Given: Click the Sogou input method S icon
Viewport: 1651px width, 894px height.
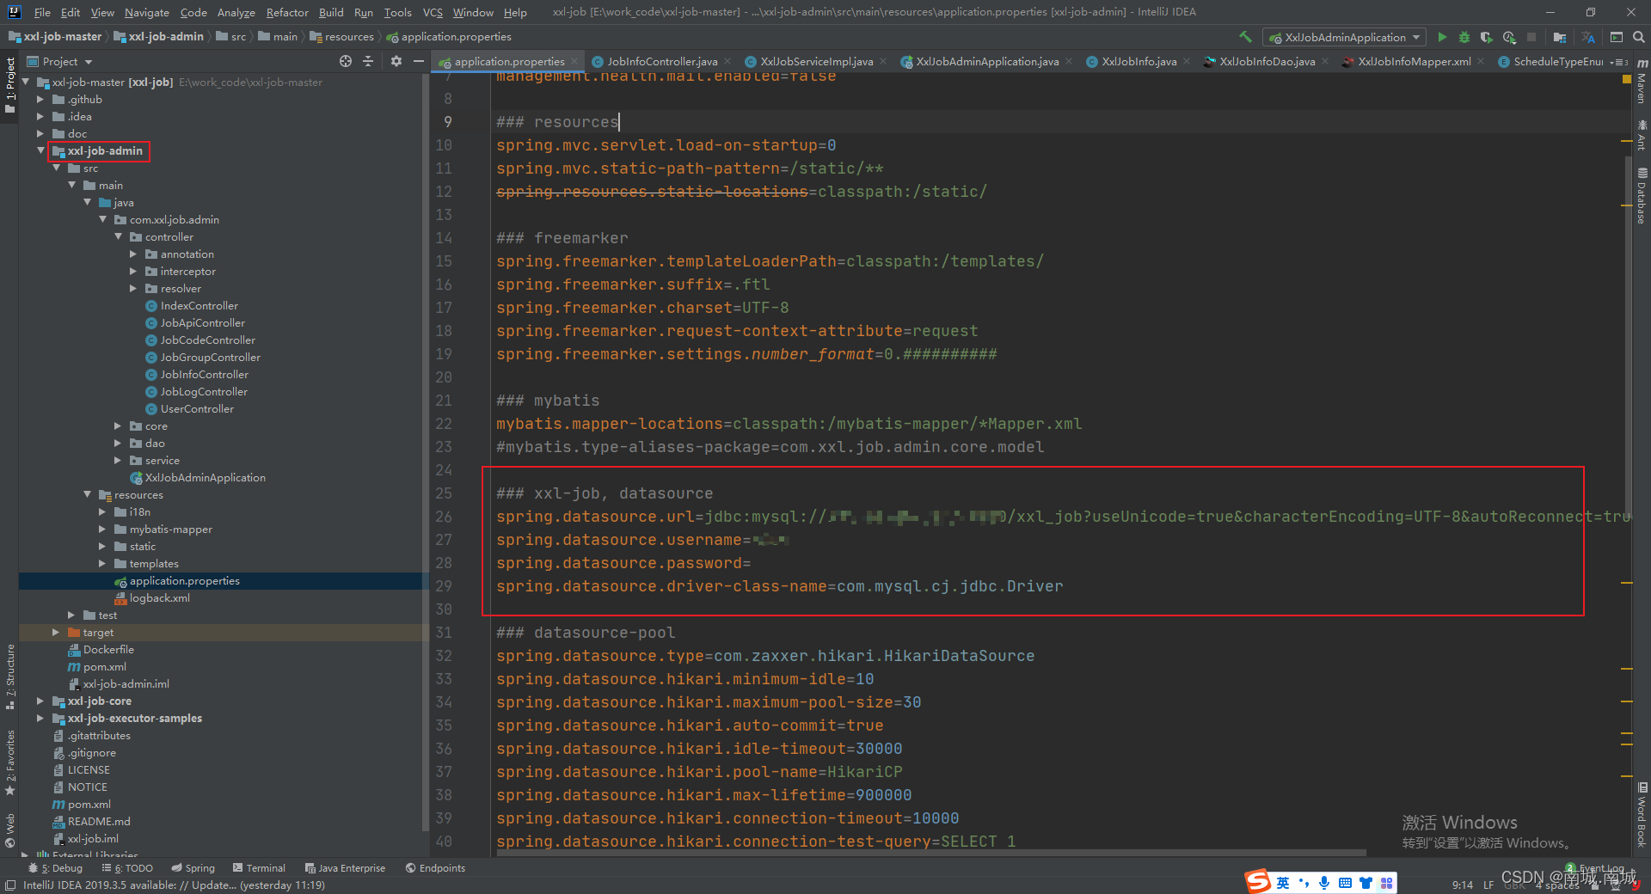Looking at the screenshot, I should tap(1258, 881).
